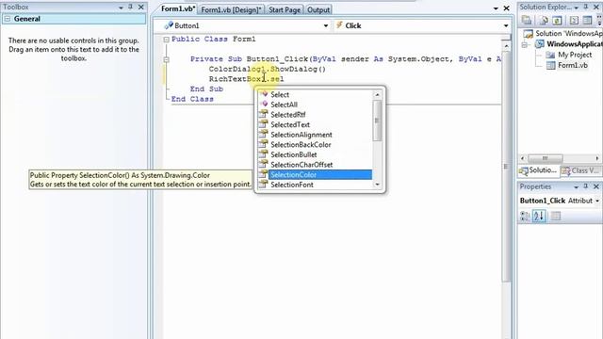This screenshot has width=603, height=339.
Task: Collapse the Public Class Form1 region
Action: tap(166, 40)
